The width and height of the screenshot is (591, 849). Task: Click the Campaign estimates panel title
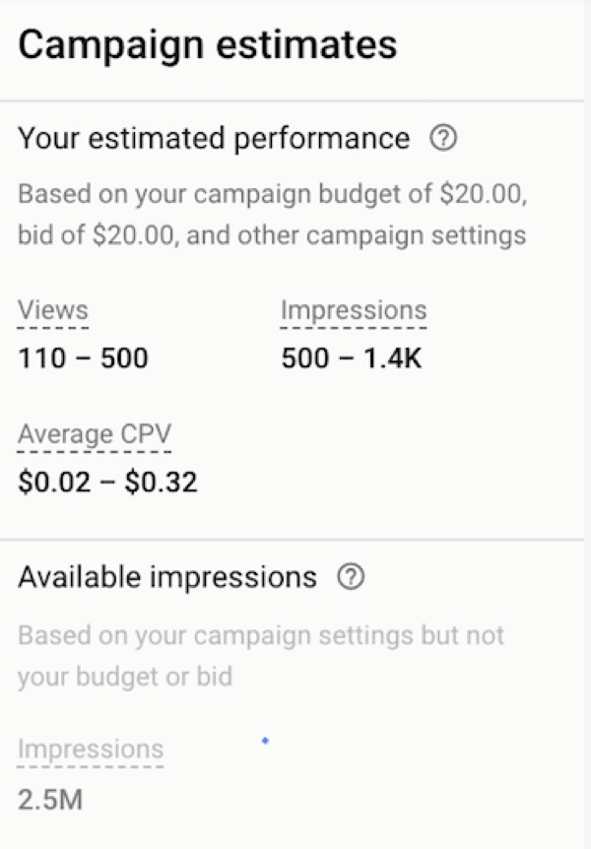coord(208,45)
